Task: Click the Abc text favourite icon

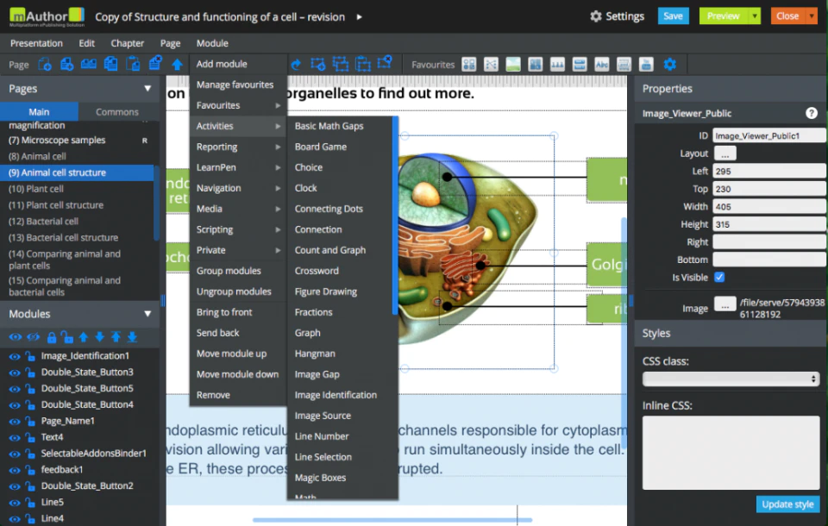Action: tap(601, 65)
